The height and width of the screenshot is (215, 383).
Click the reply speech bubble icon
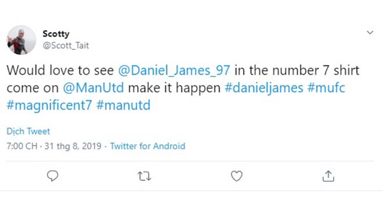52,176
